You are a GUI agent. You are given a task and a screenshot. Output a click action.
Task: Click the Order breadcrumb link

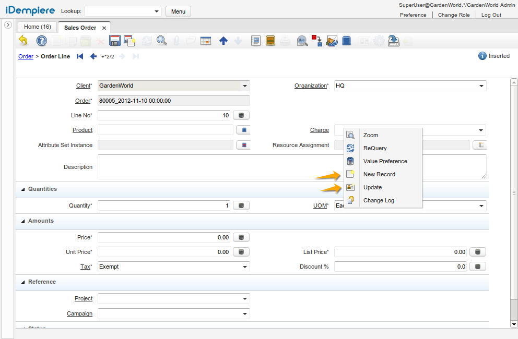[26, 56]
